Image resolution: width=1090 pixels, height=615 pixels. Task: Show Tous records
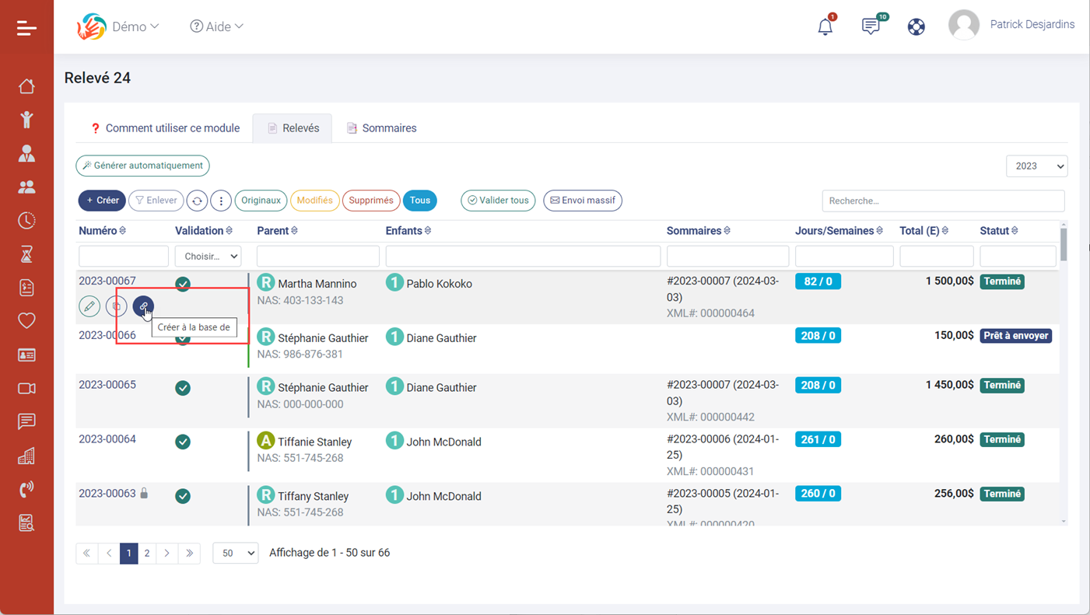420,201
